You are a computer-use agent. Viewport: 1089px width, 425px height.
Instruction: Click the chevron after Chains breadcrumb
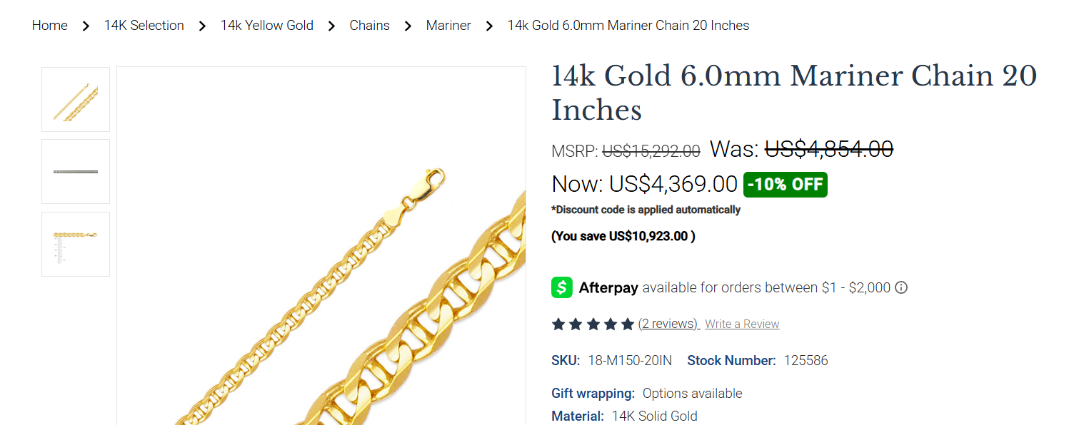(408, 26)
